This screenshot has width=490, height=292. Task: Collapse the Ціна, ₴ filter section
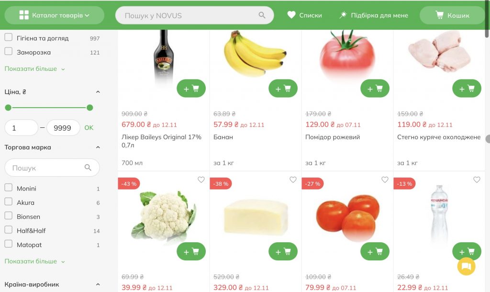(98, 92)
